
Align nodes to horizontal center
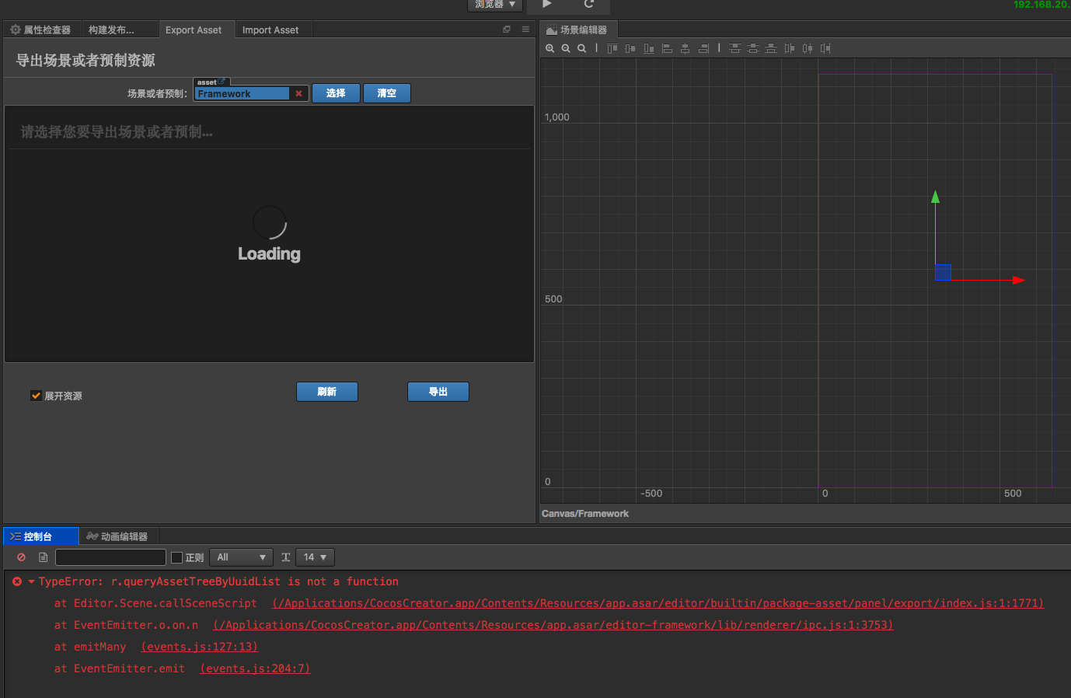[685, 48]
